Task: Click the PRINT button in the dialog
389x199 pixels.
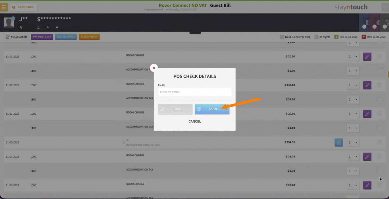Action: tap(212, 109)
